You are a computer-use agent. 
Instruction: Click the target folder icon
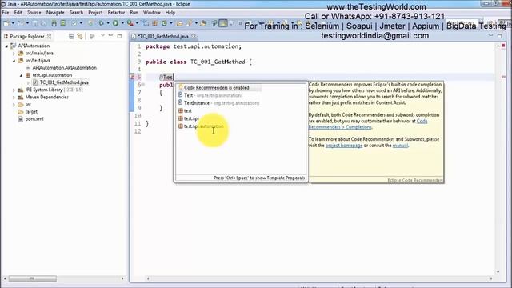pos(21,112)
